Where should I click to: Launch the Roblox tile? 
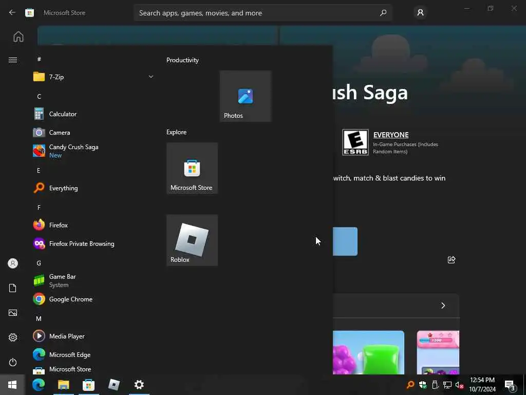(192, 240)
